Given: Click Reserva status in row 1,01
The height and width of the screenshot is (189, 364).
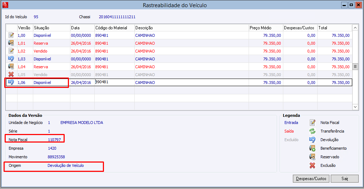Looking at the screenshot, I should coord(41,43).
